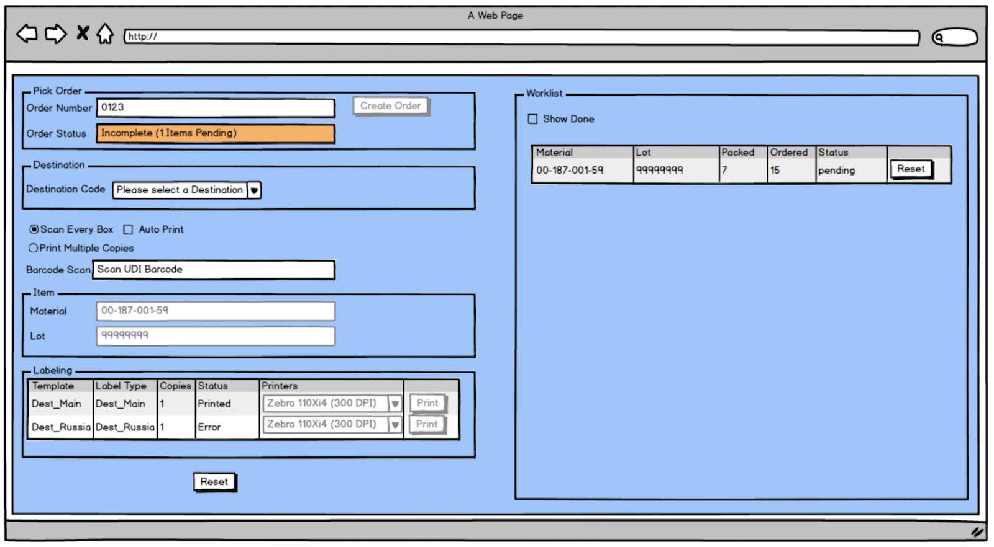Click Print for the Dest_Russia label
This screenshot has height=547, width=994.
(427, 424)
